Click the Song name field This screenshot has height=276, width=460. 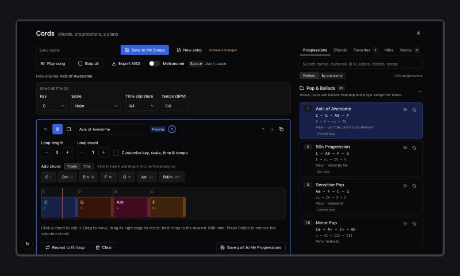click(76, 50)
